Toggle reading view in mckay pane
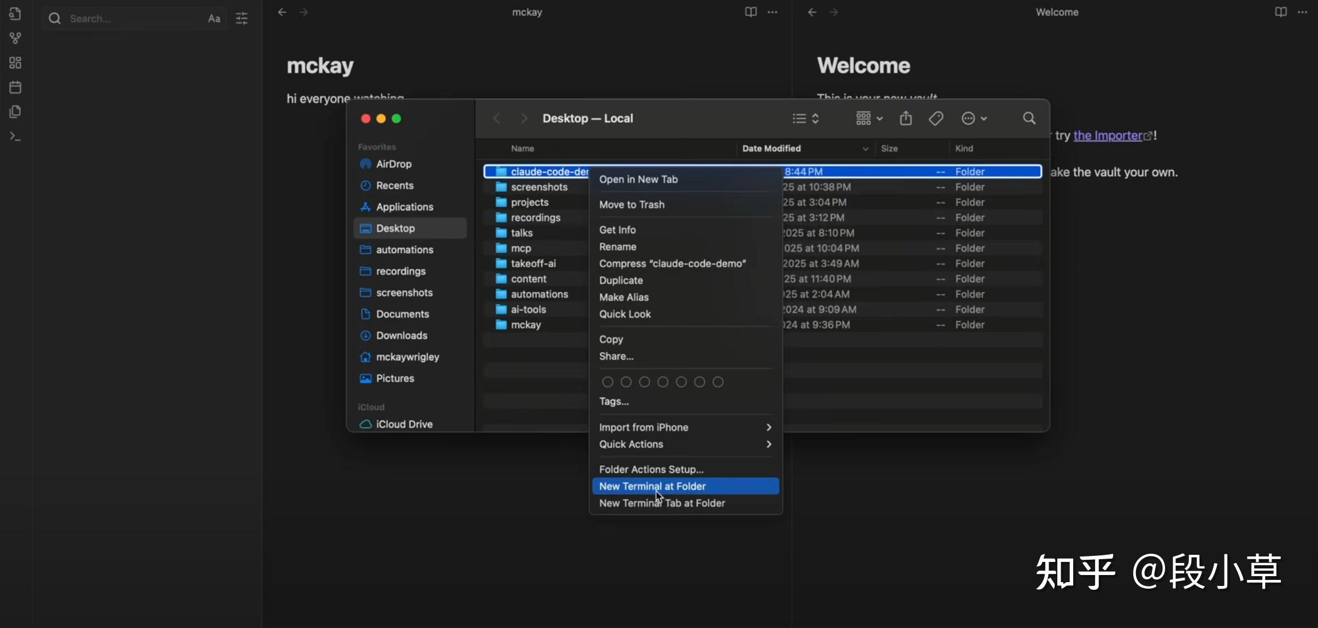The width and height of the screenshot is (1318, 628). pos(751,12)
